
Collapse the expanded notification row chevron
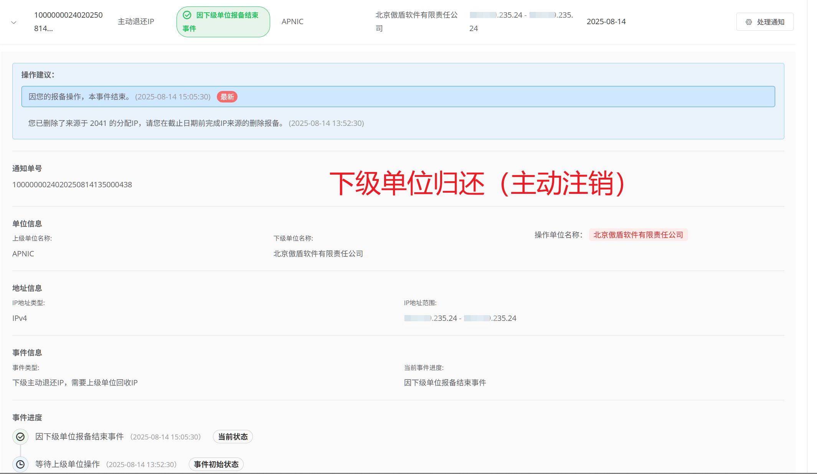pyautogui.click(x=14, y=22)
